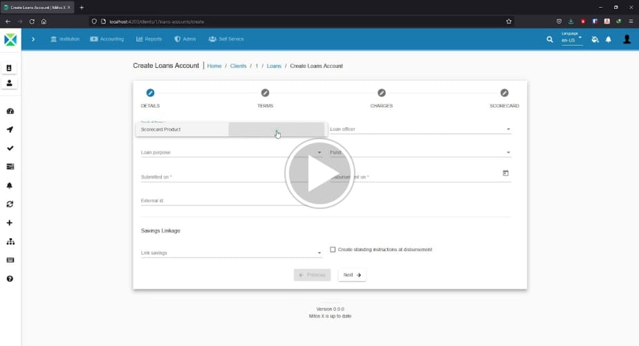Open the Loan purpose dropdown
639x346 pixels.
point(231,153)
